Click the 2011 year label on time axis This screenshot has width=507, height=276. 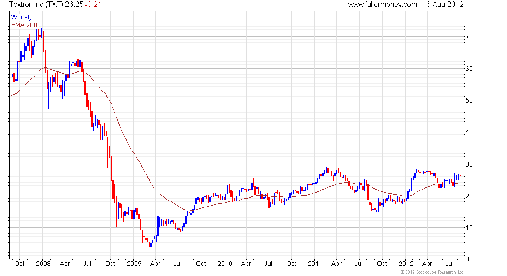tap(315, 264)
